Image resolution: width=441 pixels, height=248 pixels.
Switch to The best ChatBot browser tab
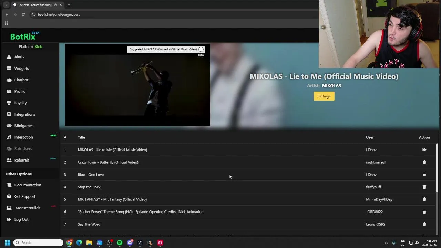[x=37, y=5]
